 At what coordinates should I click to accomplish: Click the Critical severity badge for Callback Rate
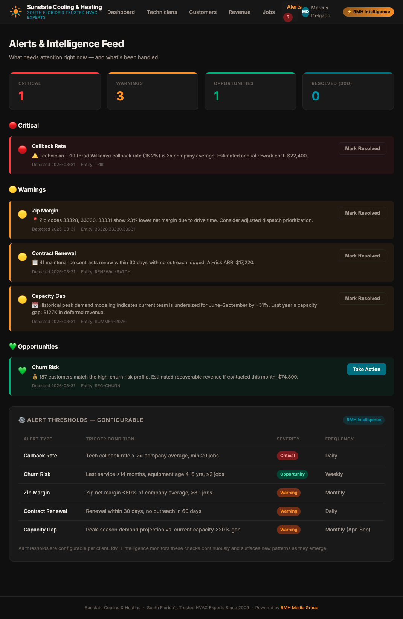pyautogui.click(x=287, y=456)
